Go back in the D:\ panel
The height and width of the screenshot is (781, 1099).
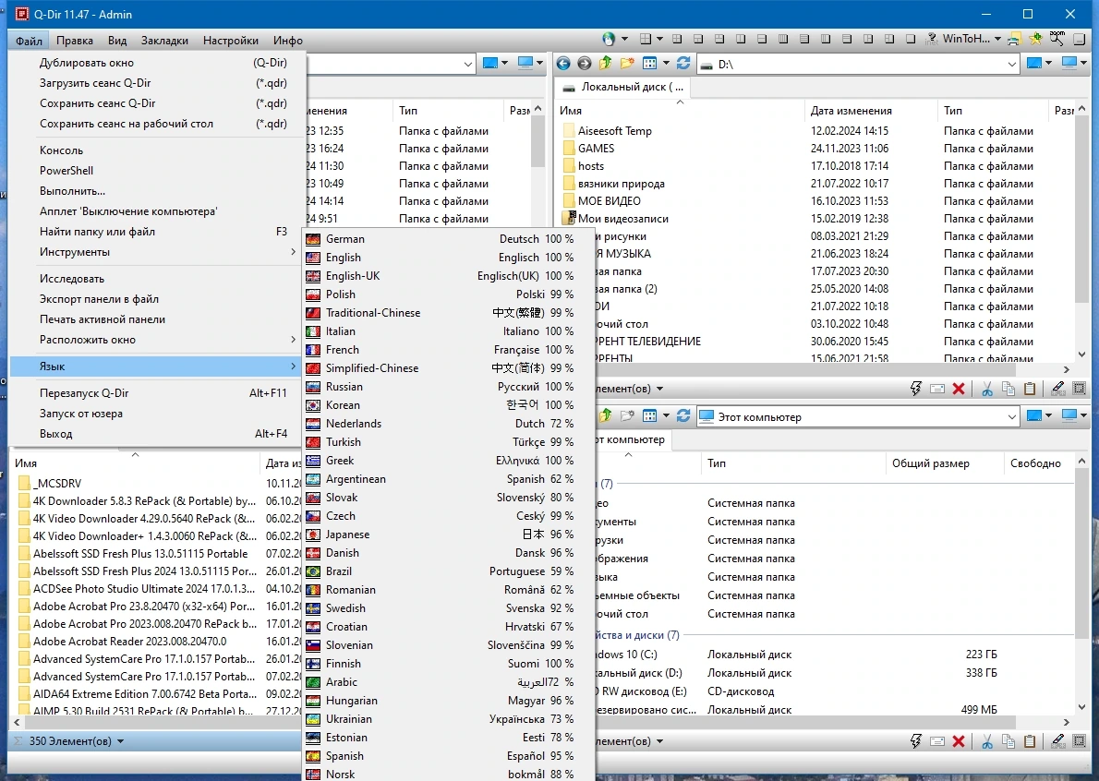(x=562, y=64)
